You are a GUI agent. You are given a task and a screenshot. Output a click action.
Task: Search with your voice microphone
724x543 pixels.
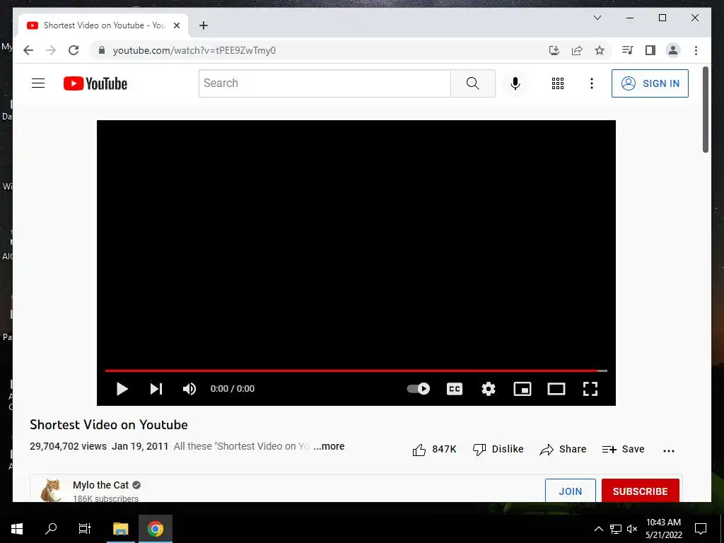[x=515, y=83]
